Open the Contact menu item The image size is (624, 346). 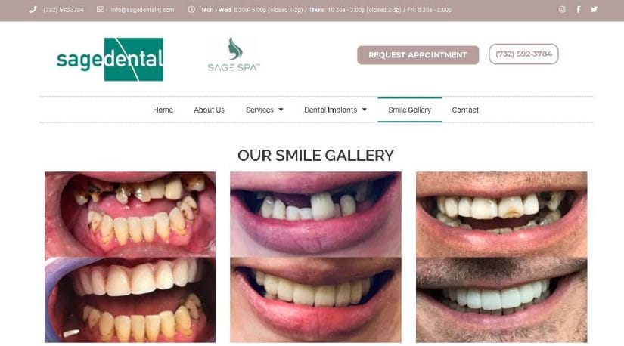pyautogui.click(x=465, y=110)
